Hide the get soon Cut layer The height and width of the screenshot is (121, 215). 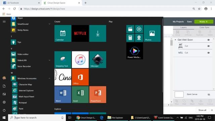tap(208, 46)
